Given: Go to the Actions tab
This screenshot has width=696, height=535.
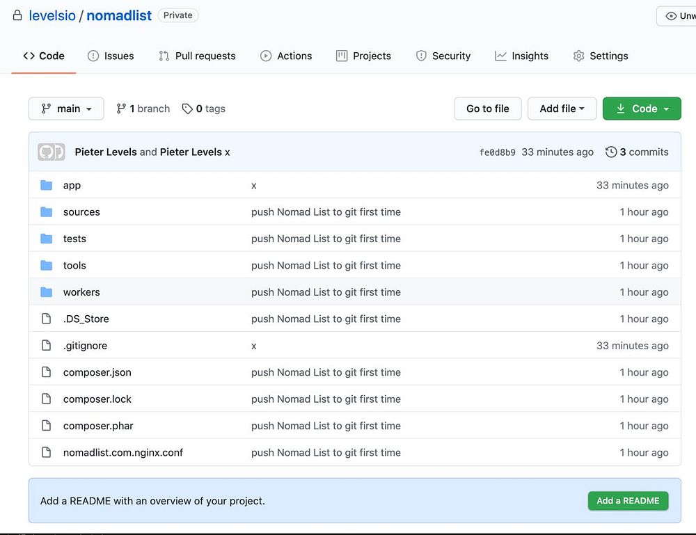Looking at the screenshot, I should (x=286, y=56).
